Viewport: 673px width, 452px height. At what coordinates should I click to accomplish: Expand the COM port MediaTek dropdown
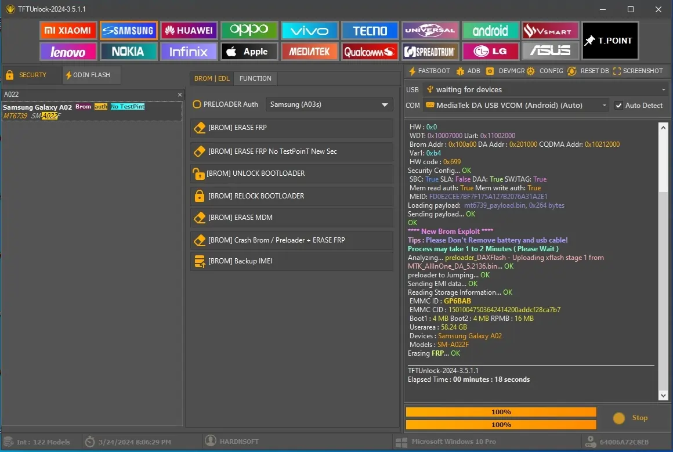tap(516, 106)
